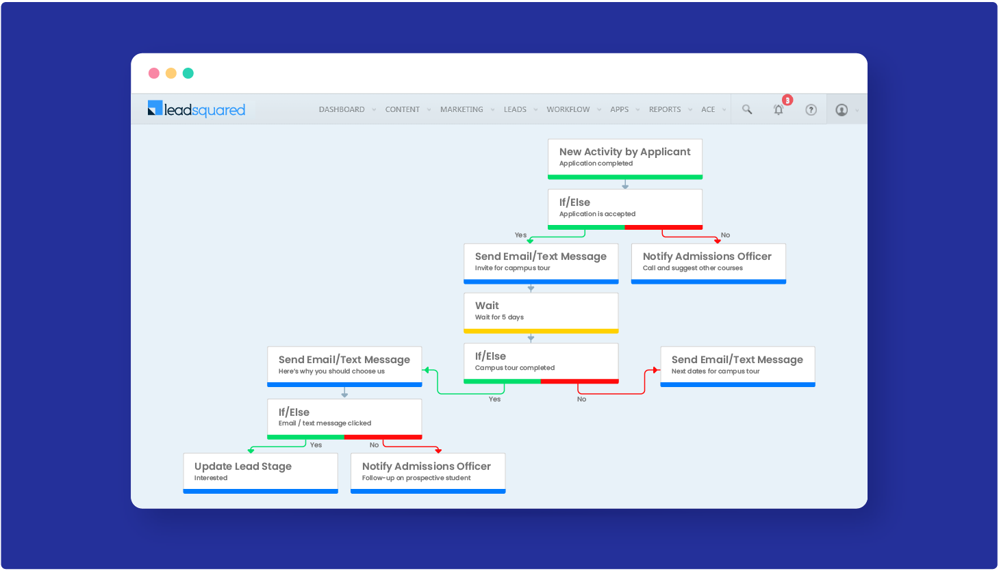Select the Application is accepted If/Else block
Screen dimensions: 999x571
(624, 208)
